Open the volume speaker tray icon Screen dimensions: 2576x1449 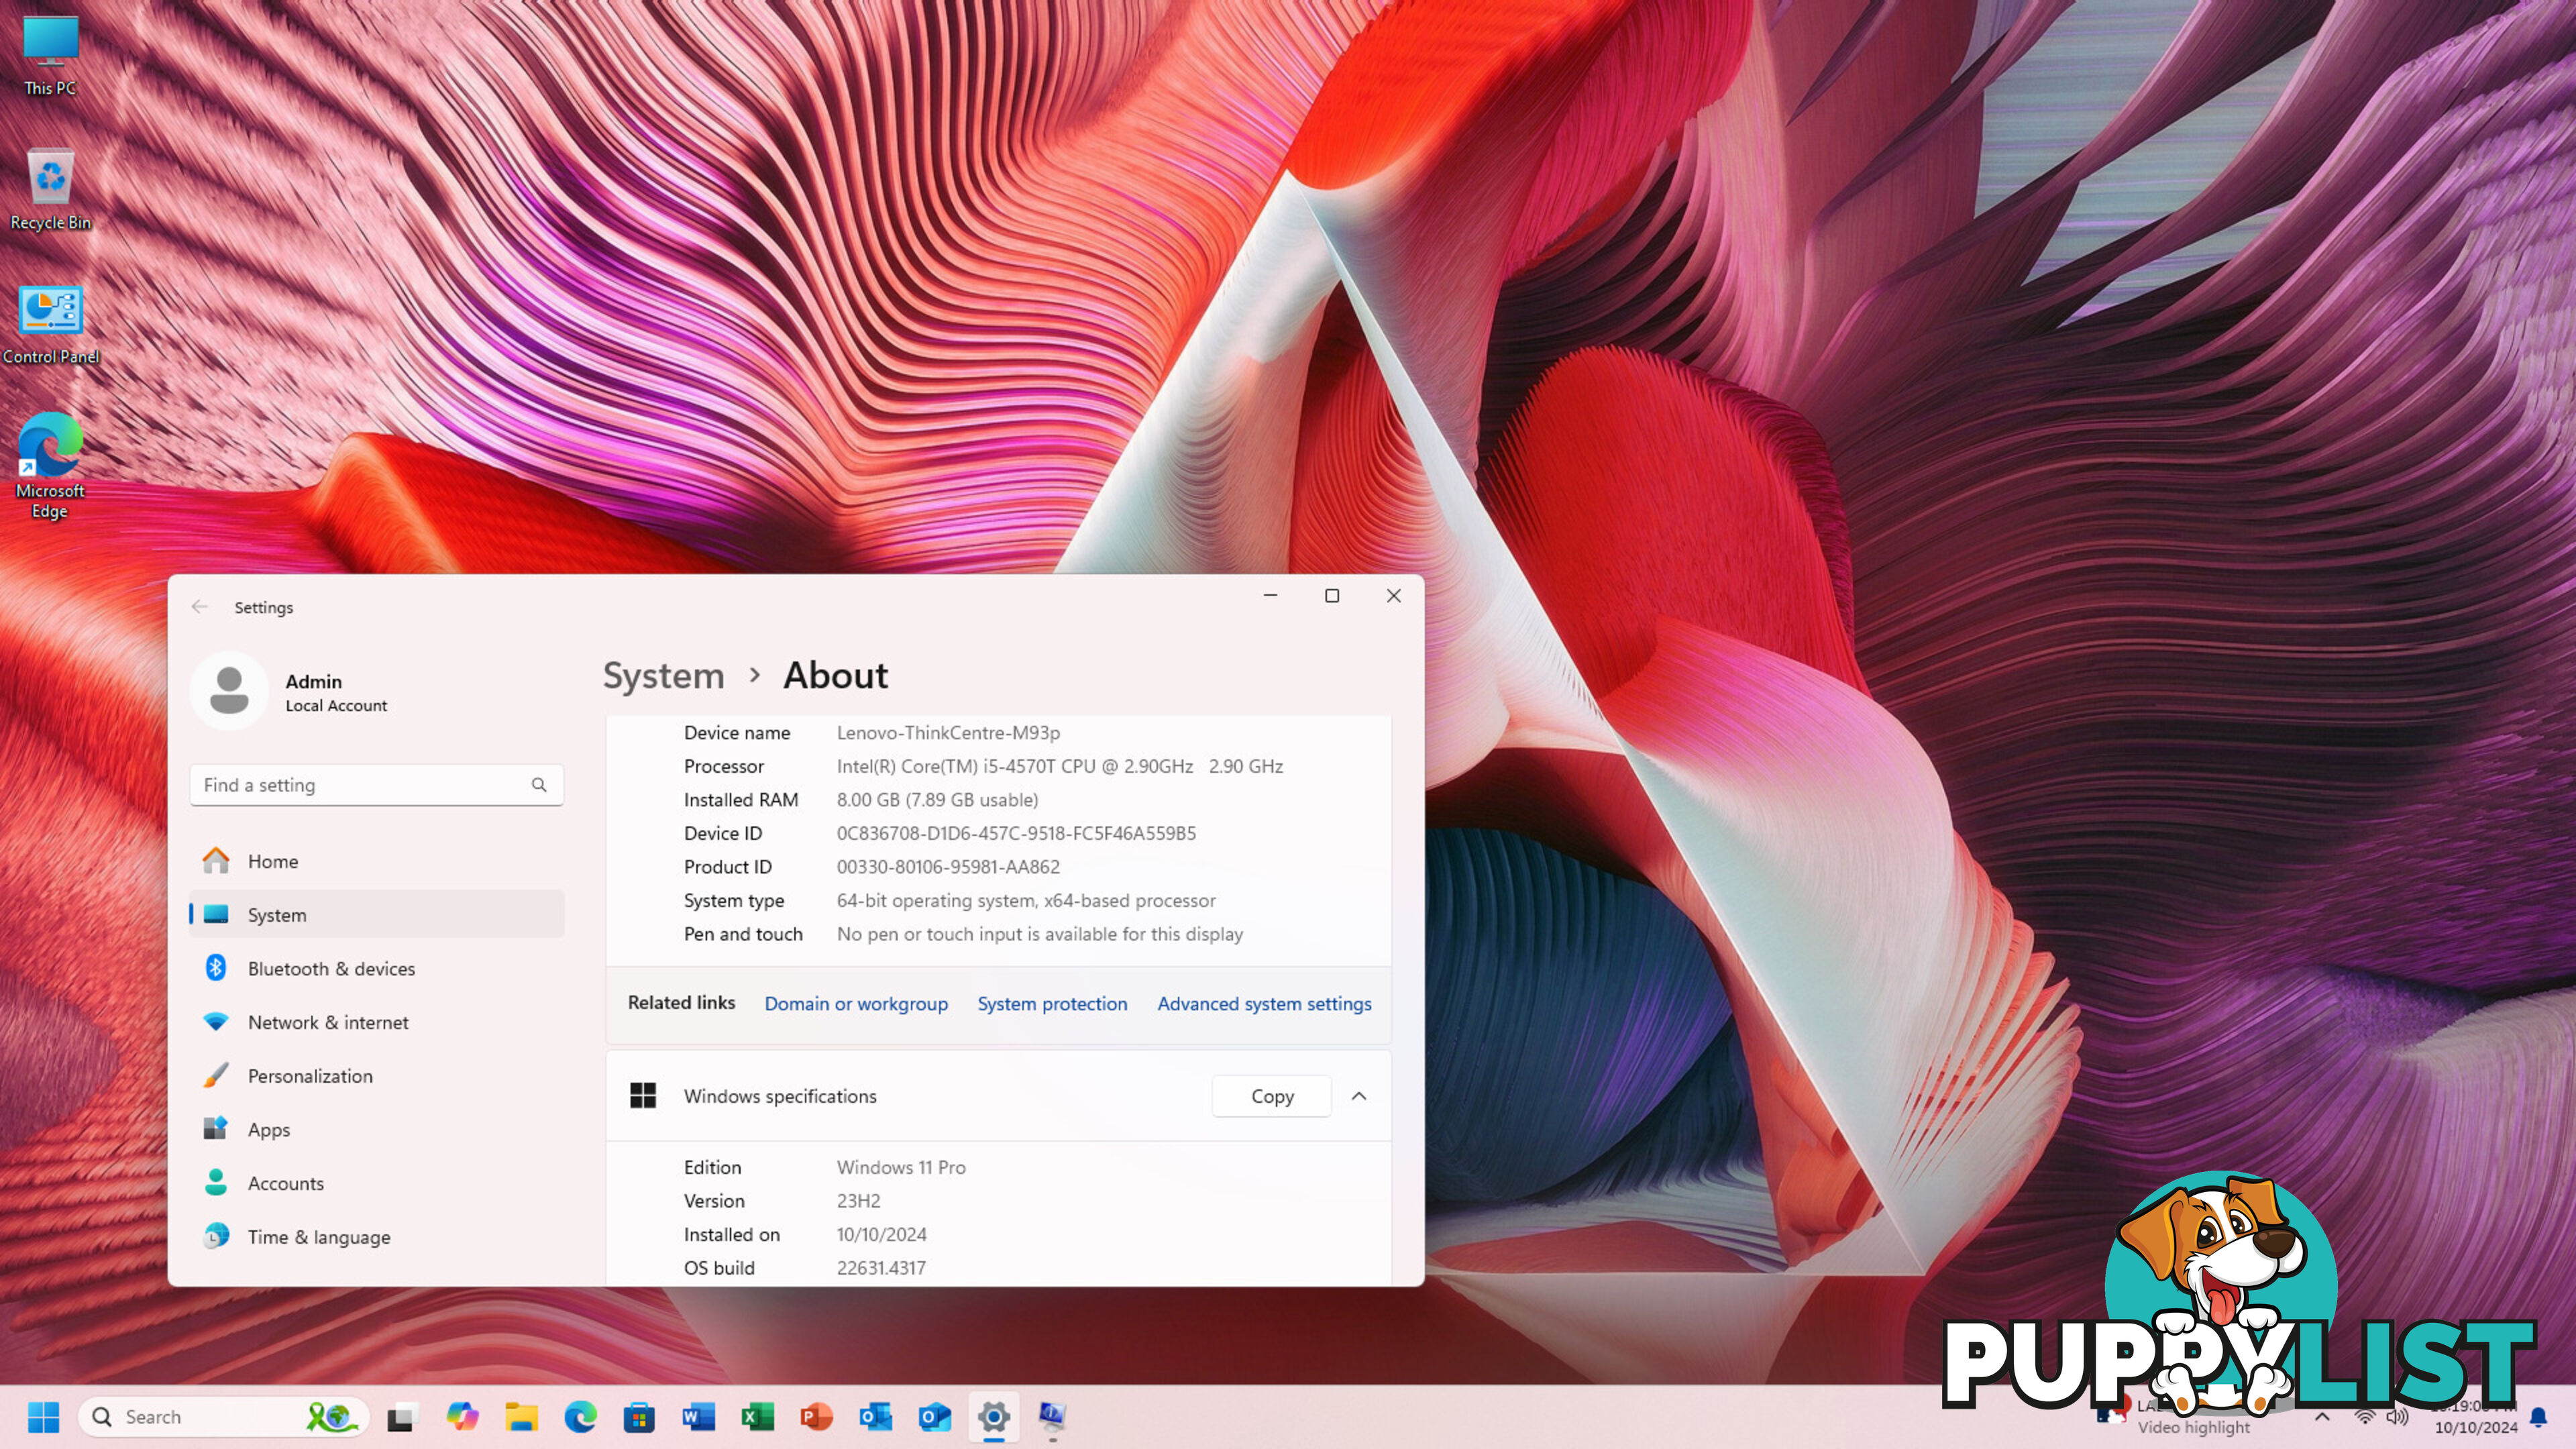(2397, 1417)
